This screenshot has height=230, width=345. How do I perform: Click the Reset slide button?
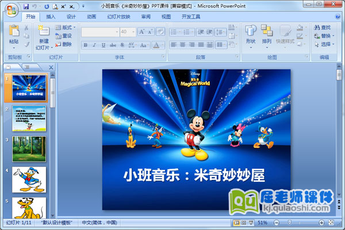[63, 36]
